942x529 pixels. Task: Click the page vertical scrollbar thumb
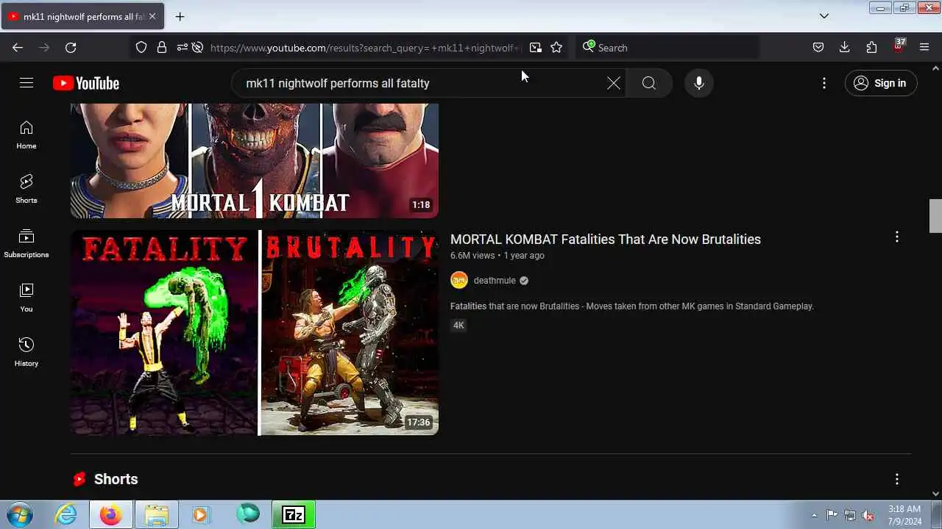pos(935,216)
